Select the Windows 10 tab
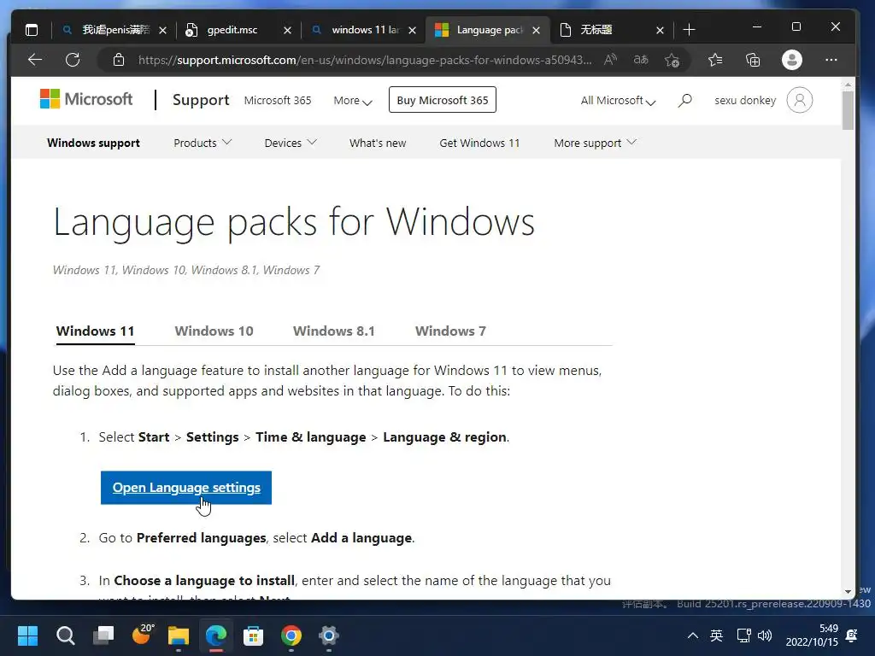875x656 pixels. pos(214,331)
